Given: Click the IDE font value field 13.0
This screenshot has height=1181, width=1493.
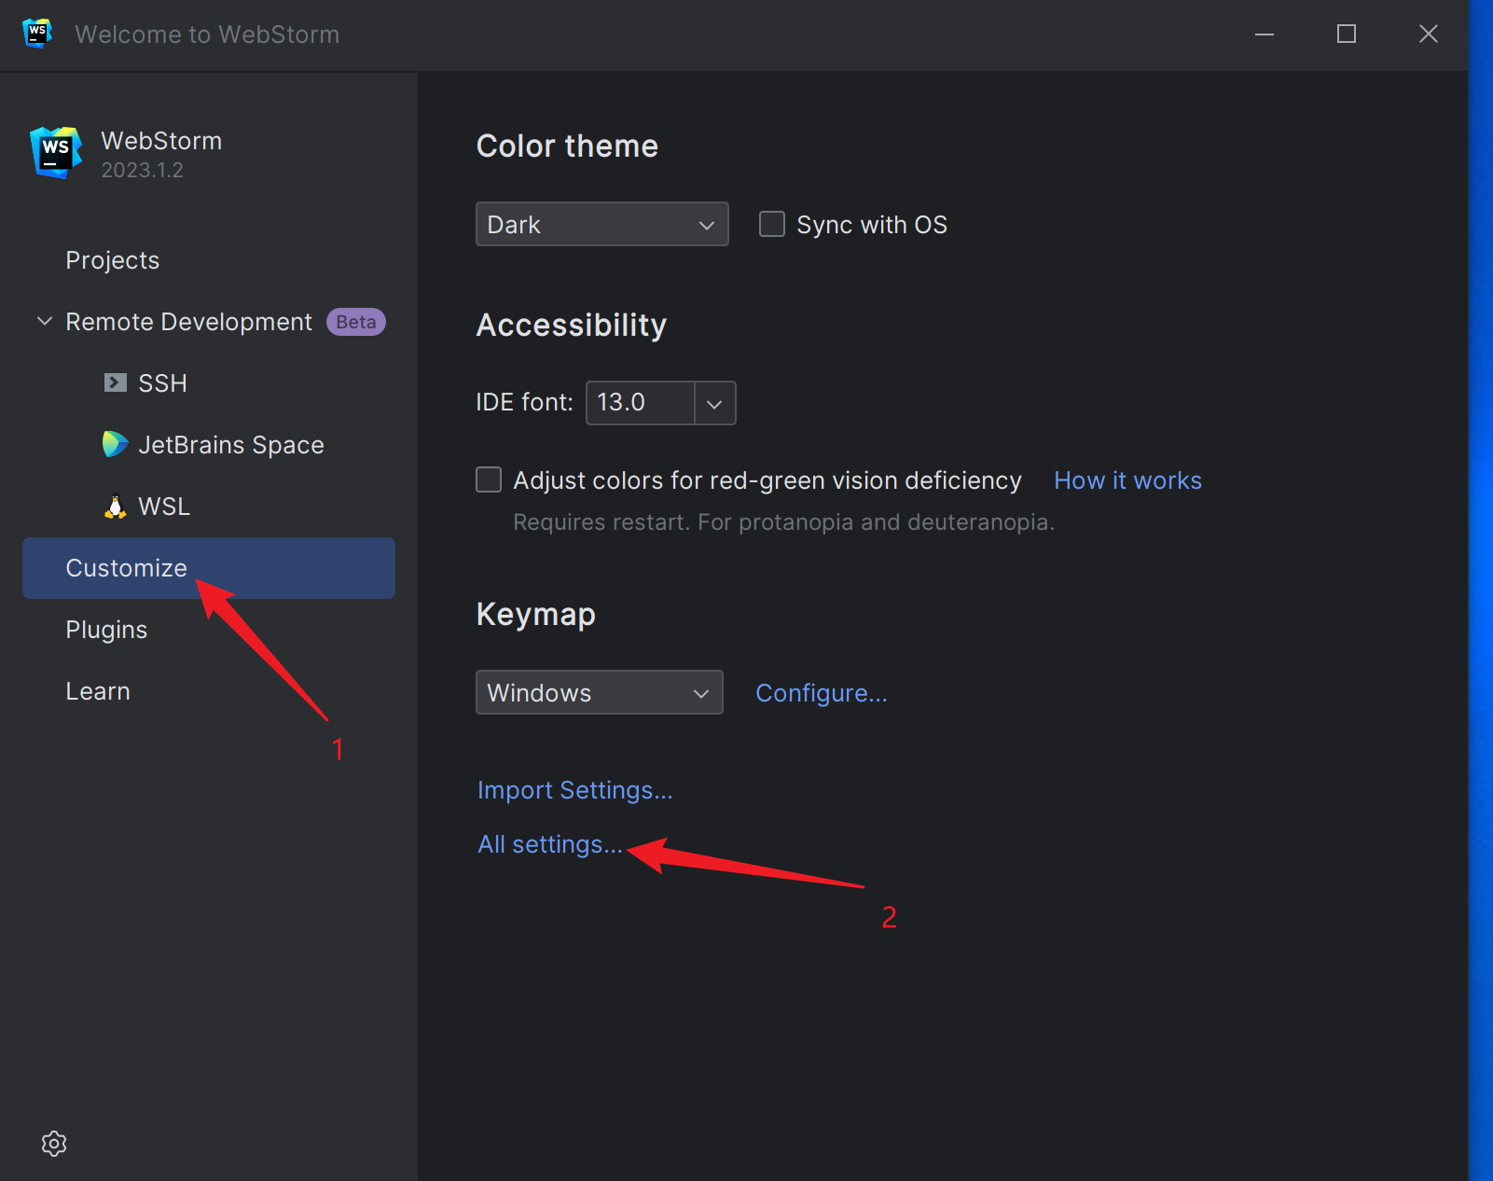Looking at the screenshot, I should tap(640, 403).
